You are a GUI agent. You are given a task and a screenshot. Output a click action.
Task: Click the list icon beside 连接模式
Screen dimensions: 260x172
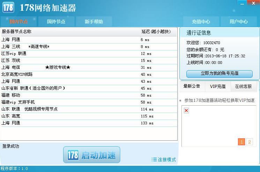coord(154,159)
